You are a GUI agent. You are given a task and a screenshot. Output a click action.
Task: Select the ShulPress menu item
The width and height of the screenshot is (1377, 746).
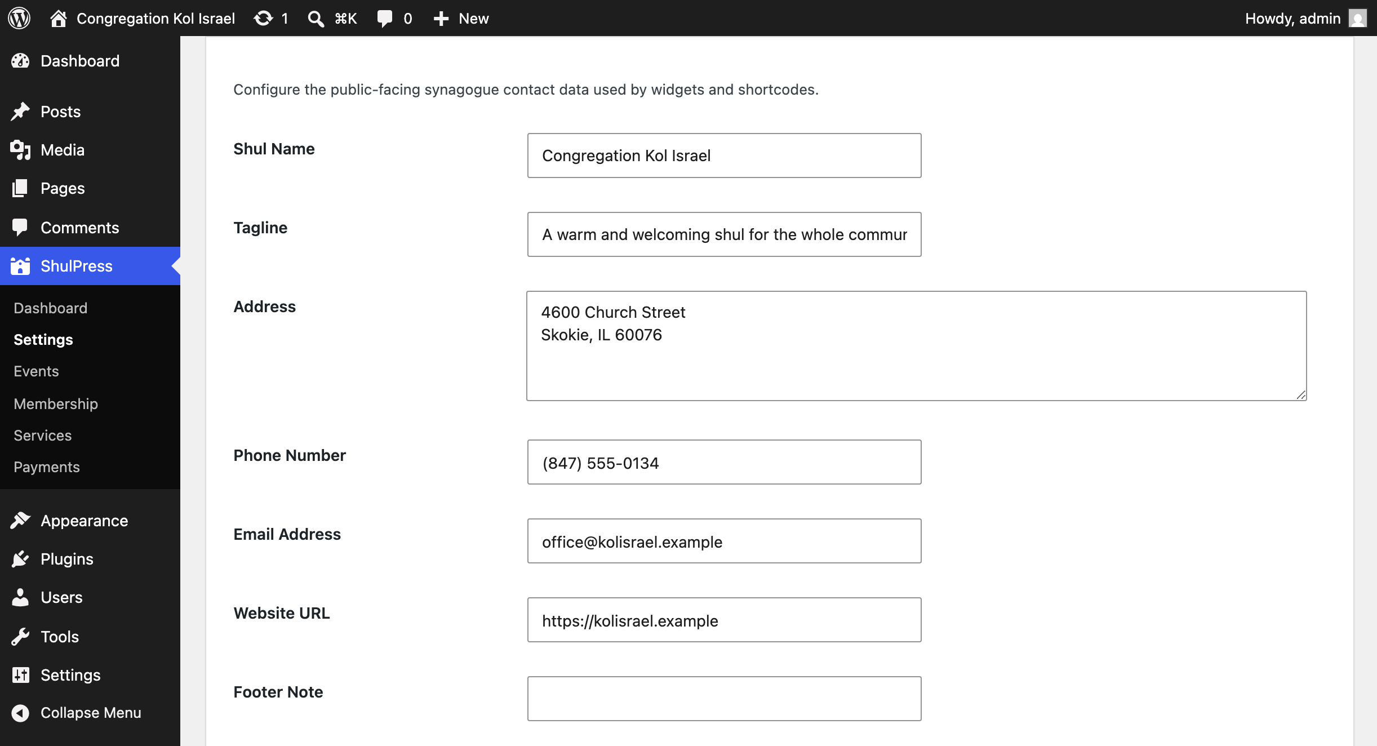point(90,266)
